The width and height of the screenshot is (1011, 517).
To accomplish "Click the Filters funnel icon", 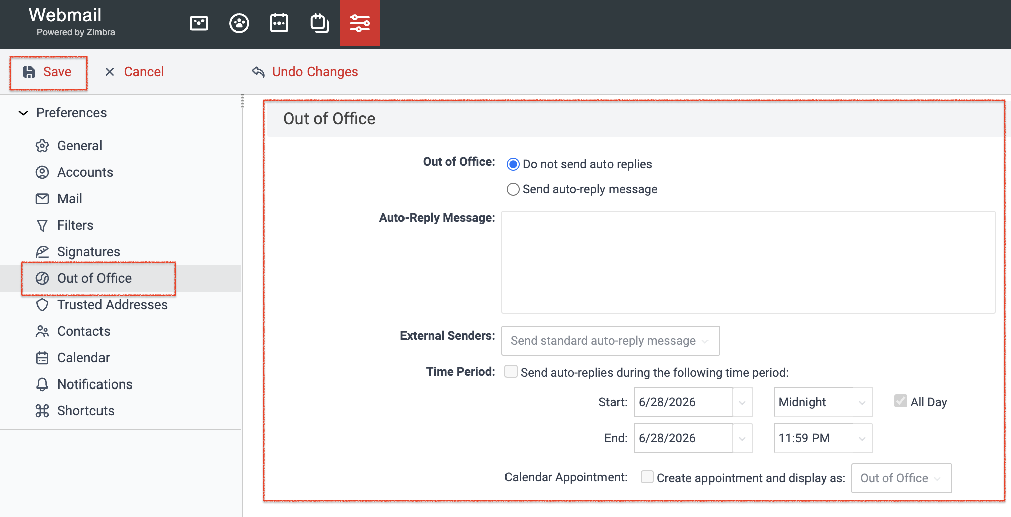I will 42,225.
